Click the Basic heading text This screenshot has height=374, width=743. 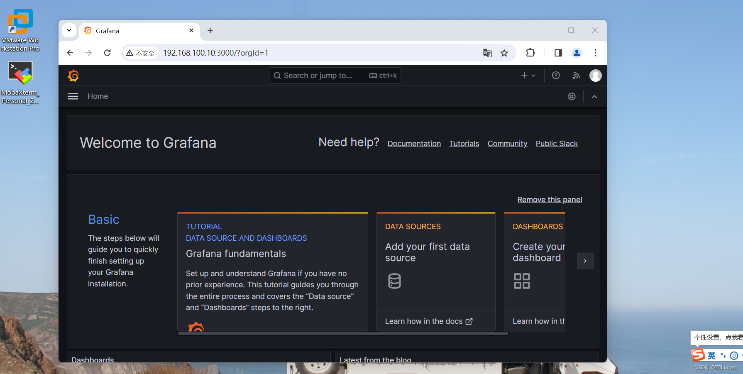(104, 219)
